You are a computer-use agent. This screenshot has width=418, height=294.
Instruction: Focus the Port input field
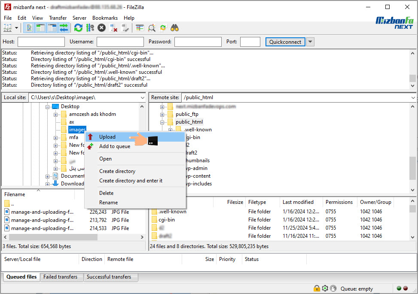[x=250, y=42]
